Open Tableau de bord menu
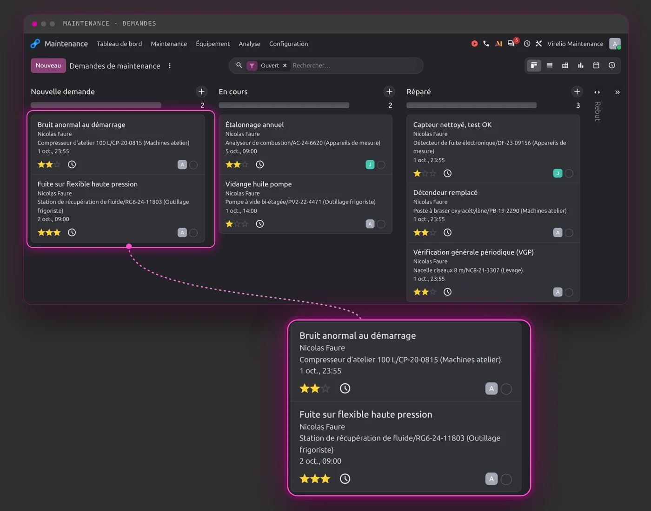 click(x=120, y=44)
